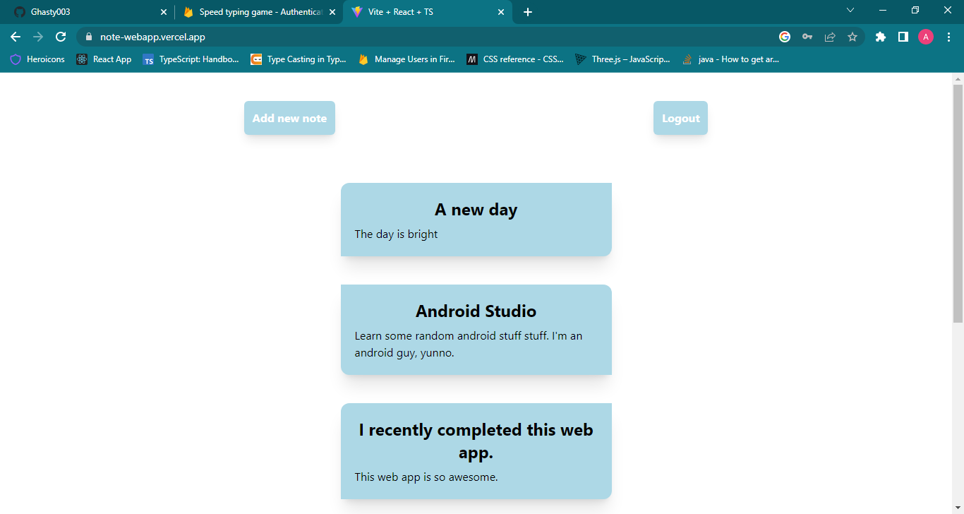Click the Logout button
Screen dimensions: 964x514
680,118
